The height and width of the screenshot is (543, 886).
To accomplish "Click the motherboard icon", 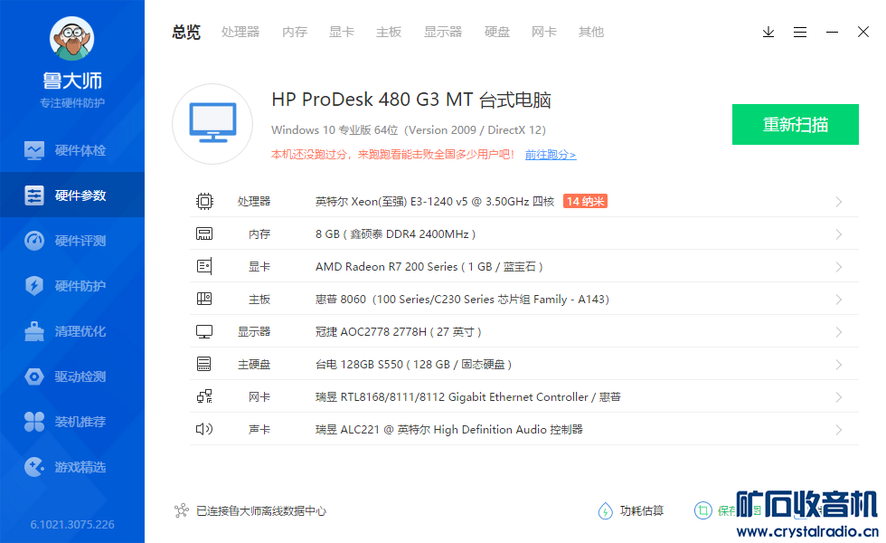I will tap(204, 299).
